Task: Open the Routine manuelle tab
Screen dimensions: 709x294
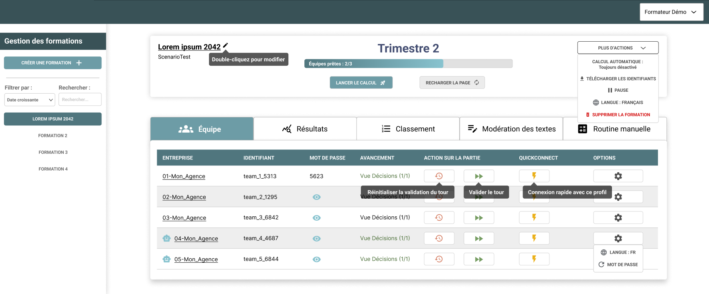Action: pos(615,129)
